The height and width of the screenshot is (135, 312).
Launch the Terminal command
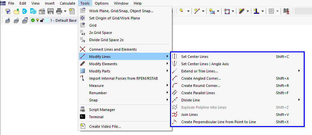(x=96, y=117)
